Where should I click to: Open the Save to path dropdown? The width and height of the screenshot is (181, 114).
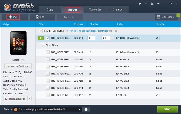pyautogui.click(x=80, y=109)
